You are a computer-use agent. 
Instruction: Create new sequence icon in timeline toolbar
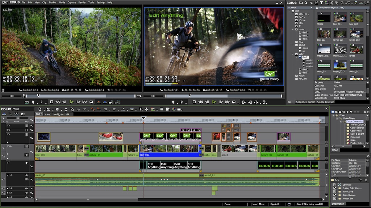40,109
